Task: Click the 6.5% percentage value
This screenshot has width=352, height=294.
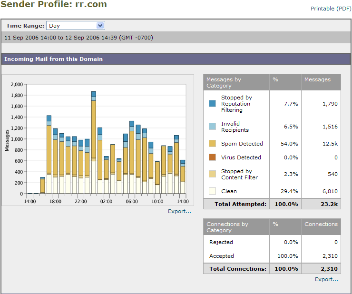Action: (291, 127)
